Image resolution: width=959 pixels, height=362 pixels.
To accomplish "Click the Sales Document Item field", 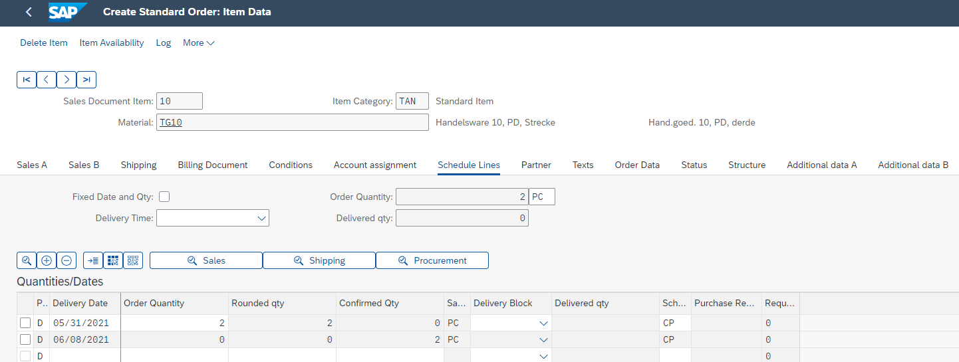I will (x=180, y=101).
